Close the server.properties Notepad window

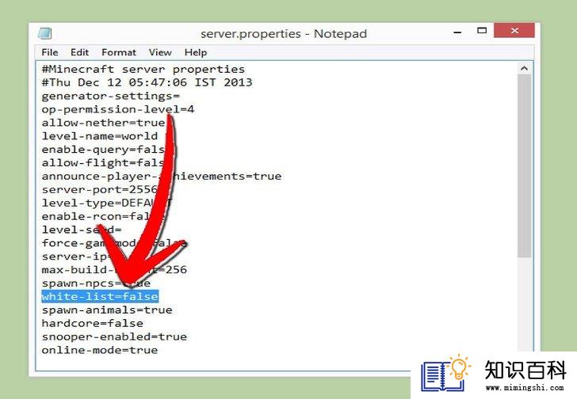click(514, 31)
